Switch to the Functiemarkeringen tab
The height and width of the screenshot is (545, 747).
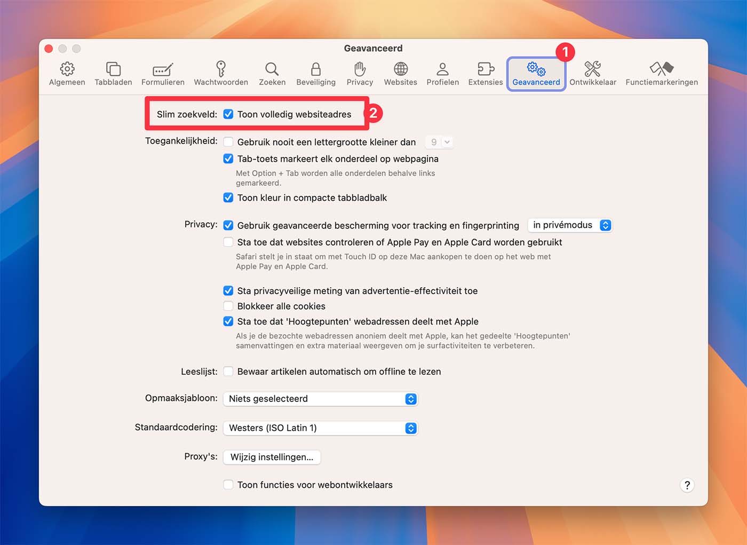pos(662,74)
